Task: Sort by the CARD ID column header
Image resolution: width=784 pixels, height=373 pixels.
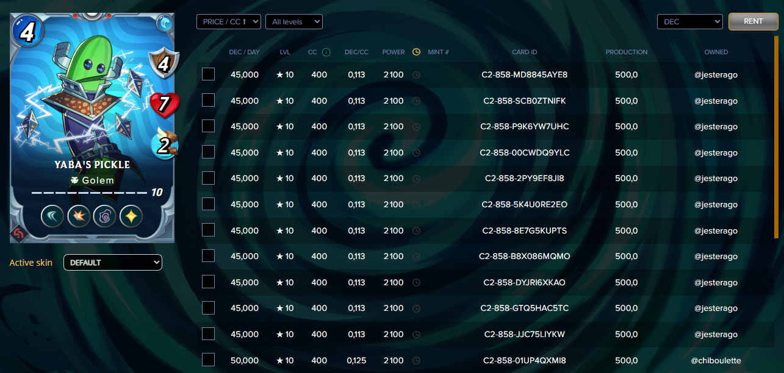Action: [x=525, y=52]
